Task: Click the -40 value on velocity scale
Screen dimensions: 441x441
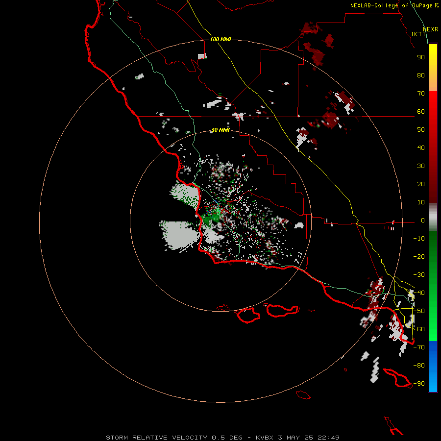Action: [x=419, y=293]
